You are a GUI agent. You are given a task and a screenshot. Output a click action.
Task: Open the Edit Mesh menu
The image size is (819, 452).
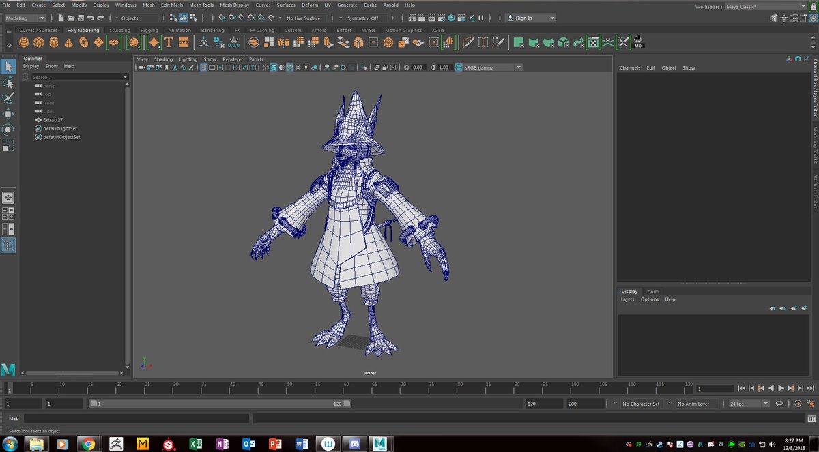[x=171, y=5]
